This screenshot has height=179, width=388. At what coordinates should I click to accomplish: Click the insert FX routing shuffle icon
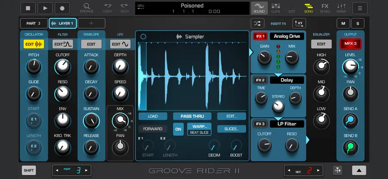point(258,24)
